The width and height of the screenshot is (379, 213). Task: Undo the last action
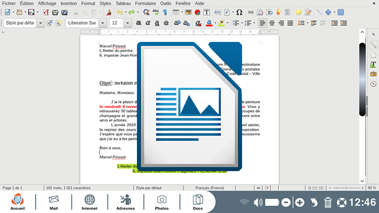119,12
